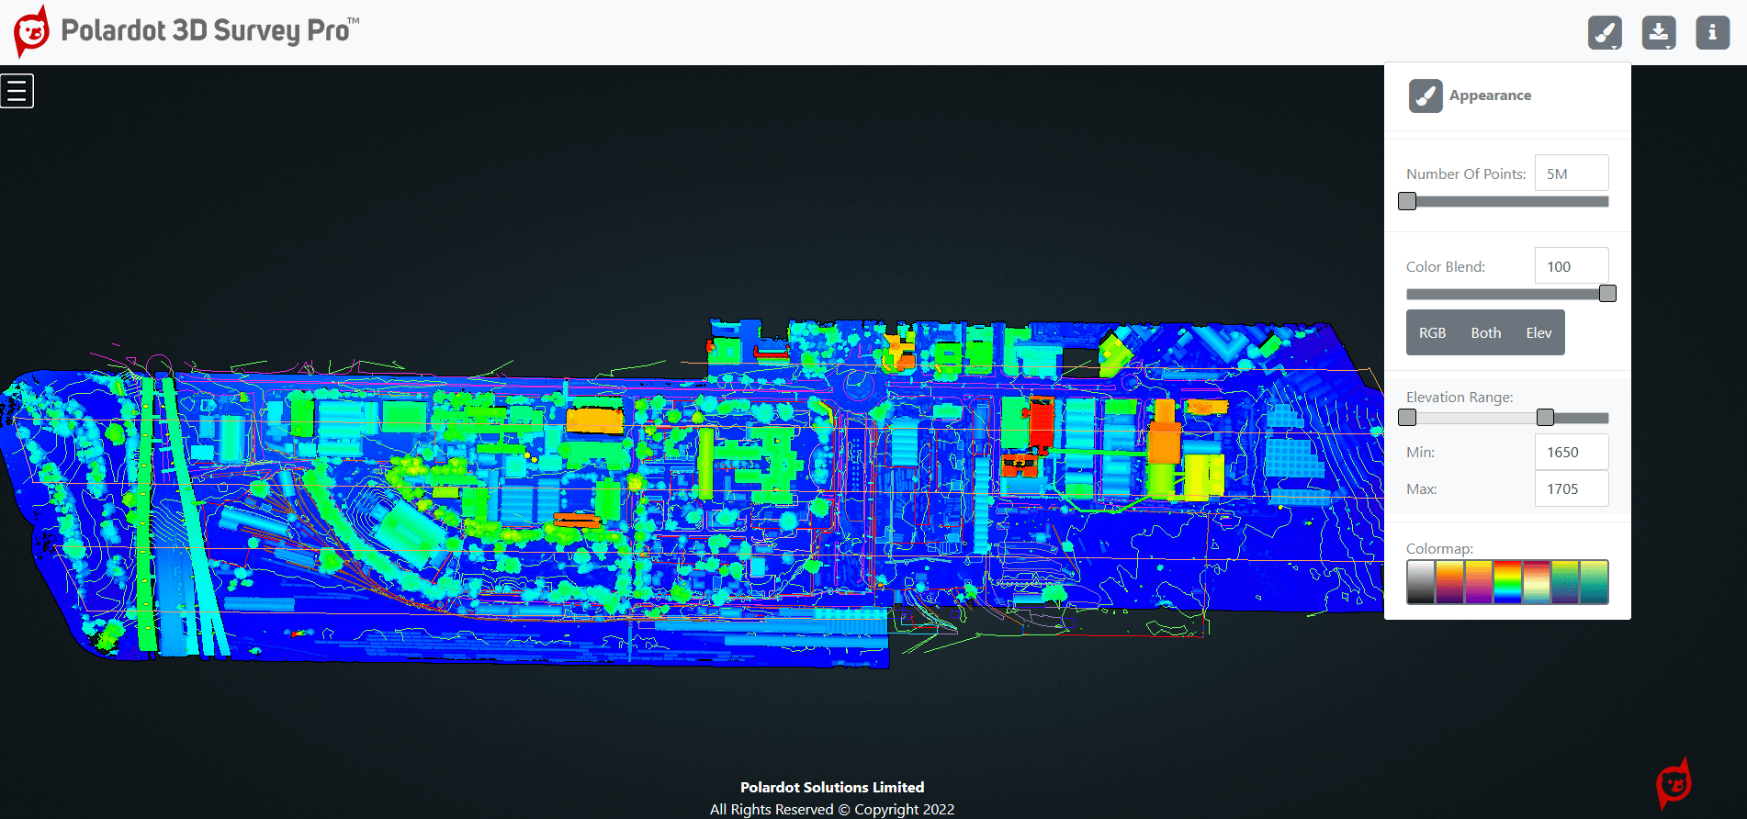The height and width of the screenshot is (819, 1747).
Task: Click the Color Blend value field
Action: [x=1571, y=266]
